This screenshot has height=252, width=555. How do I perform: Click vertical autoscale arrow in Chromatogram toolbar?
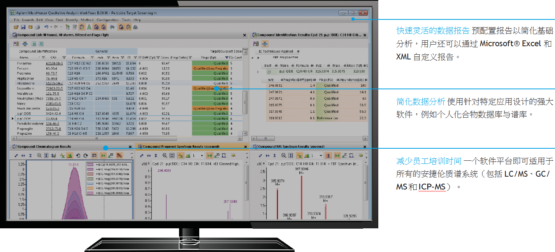click(30, 155)
